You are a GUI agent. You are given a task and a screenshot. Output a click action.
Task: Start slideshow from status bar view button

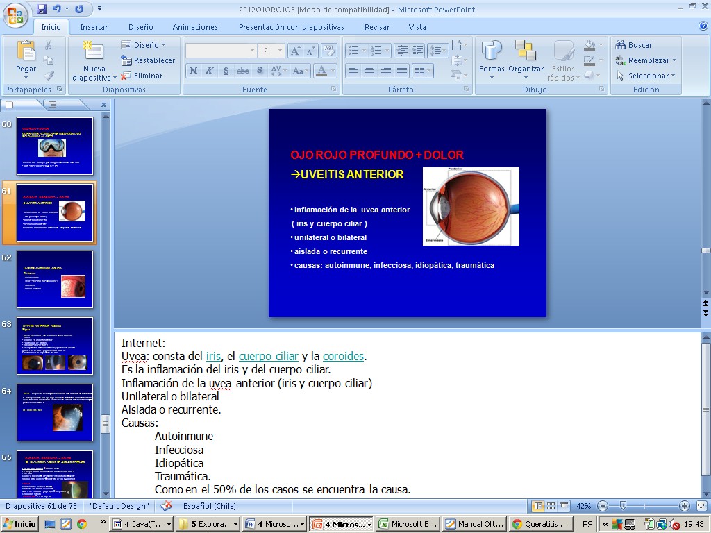[564, 506]
